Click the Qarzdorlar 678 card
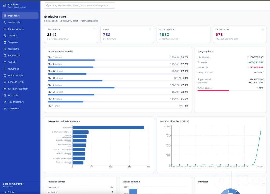 tap(240, 34)
